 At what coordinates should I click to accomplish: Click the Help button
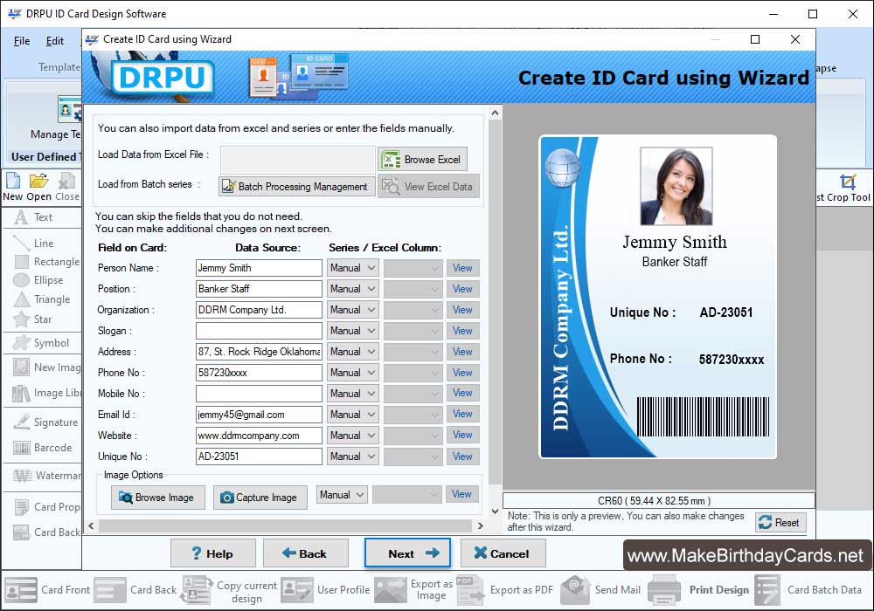(x=213, y=553)
